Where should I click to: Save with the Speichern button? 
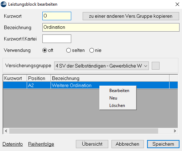coord(163,144)
